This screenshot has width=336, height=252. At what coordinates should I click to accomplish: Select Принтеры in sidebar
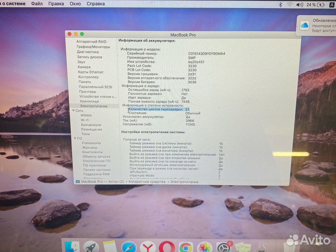87,92
